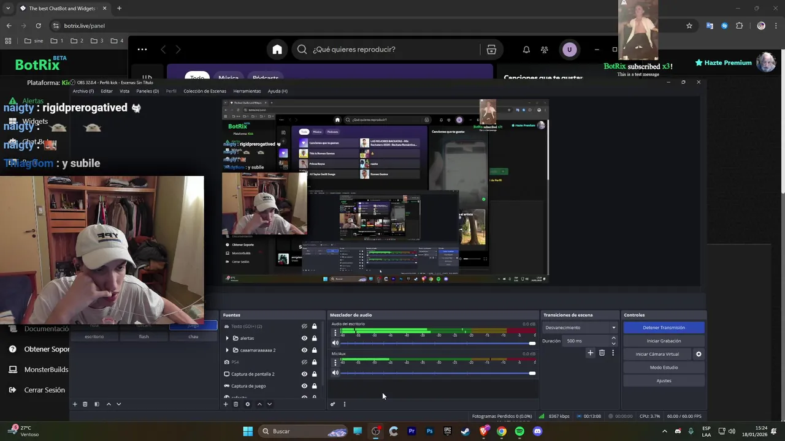
Task: Toggle visibility of alertas source
Action: [304, 338]
